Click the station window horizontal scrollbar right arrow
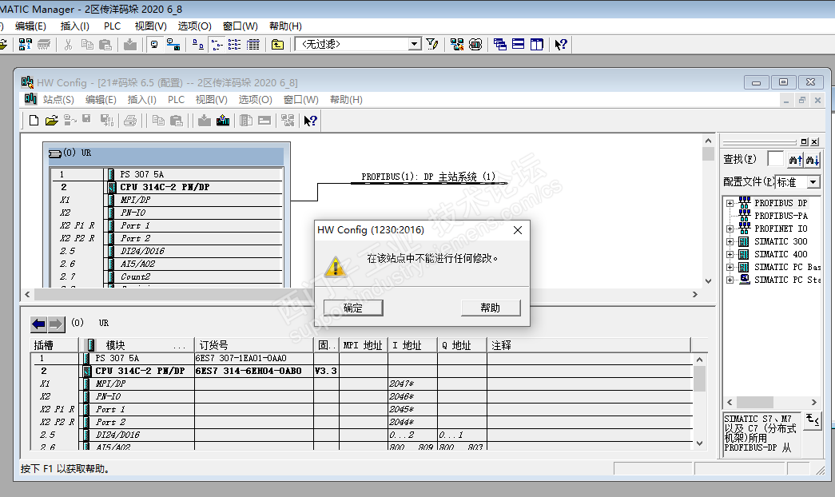 695,295
